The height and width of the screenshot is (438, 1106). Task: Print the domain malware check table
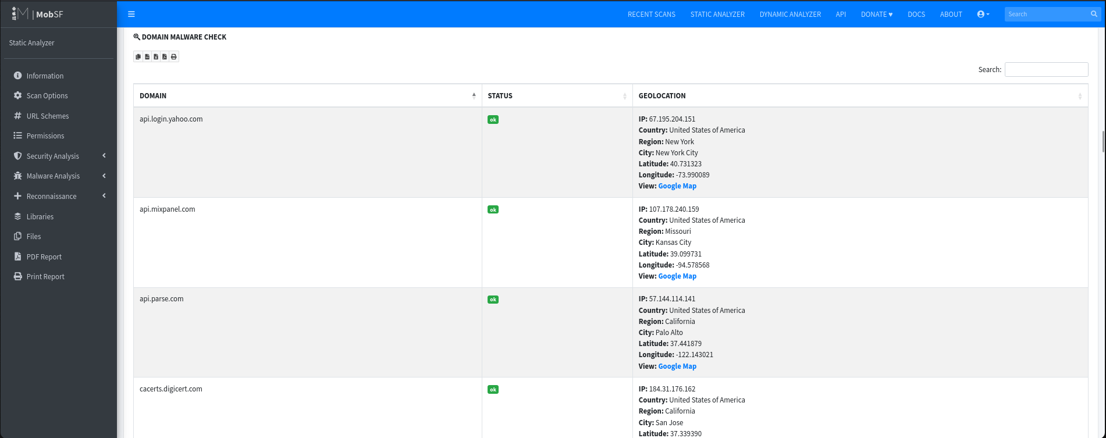(x=174, y=56)
